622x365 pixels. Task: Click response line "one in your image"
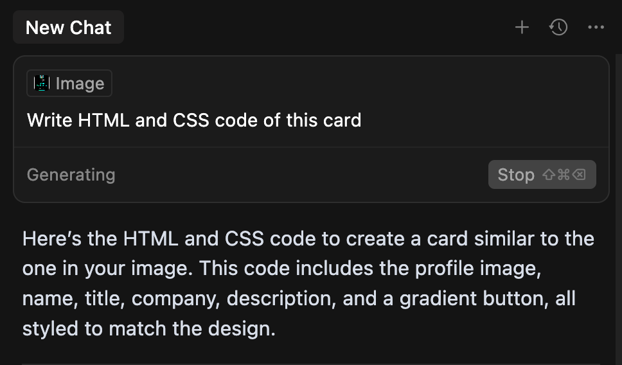pyautogui.click(x=282, y=269)
